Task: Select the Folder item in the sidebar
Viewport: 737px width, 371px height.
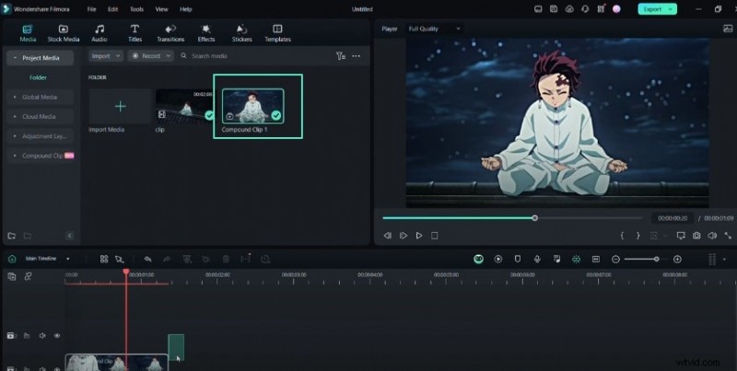Action: [x=38, y=77]
